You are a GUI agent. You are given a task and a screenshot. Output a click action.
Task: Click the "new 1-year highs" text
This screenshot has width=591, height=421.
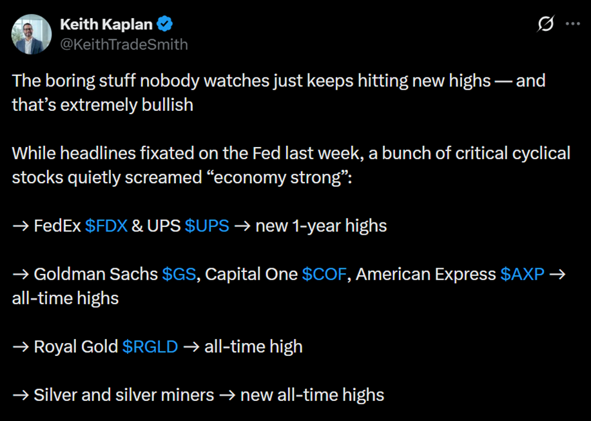click(321, 226)
